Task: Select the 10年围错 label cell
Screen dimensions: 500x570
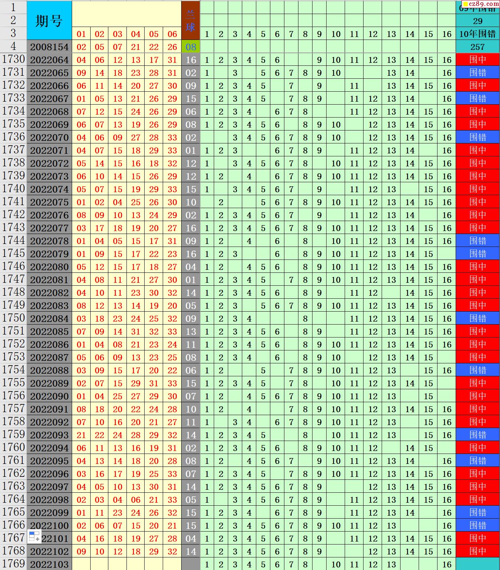Action: tap(477, 34)
